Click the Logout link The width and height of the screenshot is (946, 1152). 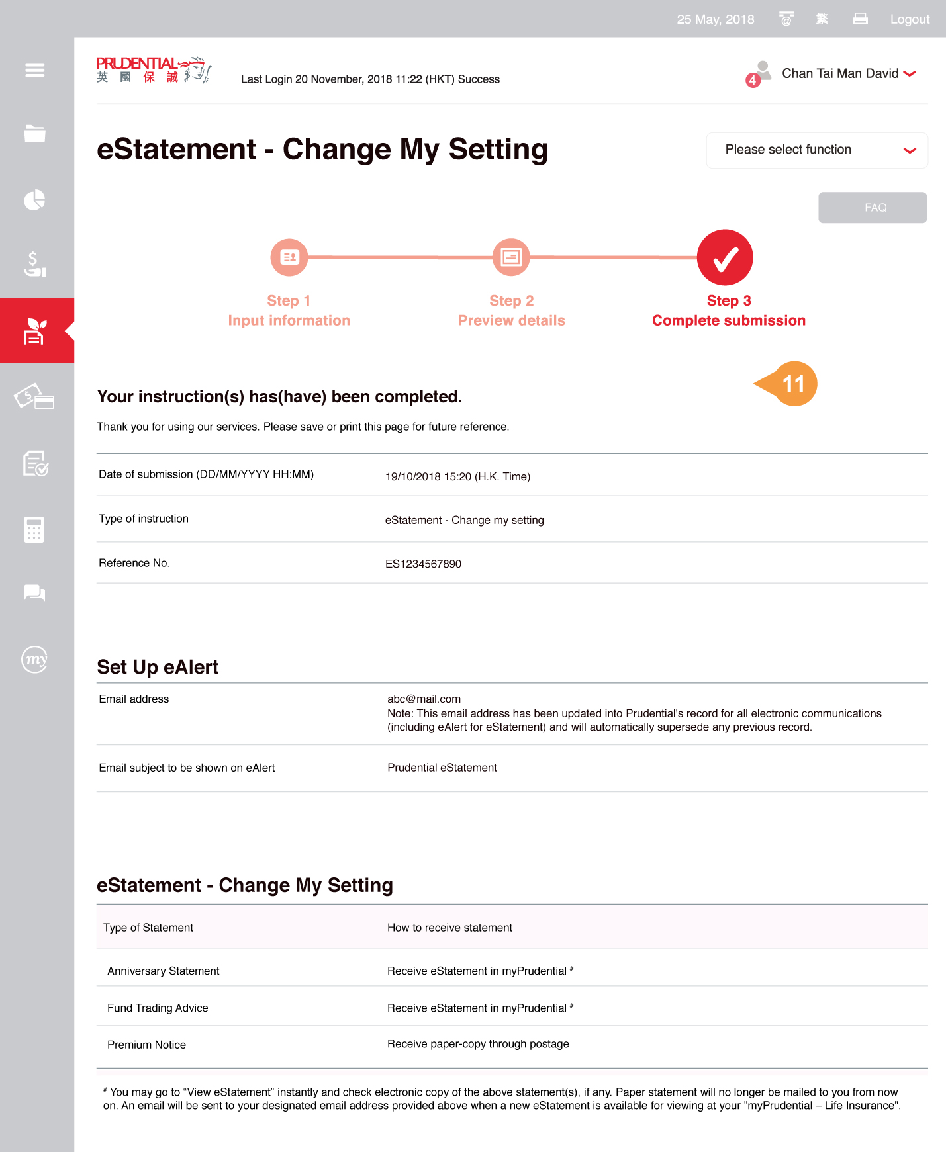(x=910, y=19)
